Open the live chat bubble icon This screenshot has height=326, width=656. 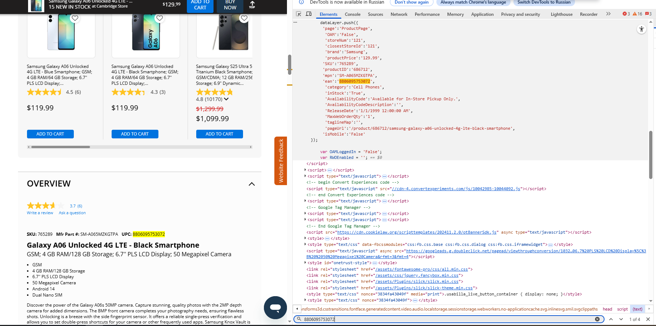(275, 308)
